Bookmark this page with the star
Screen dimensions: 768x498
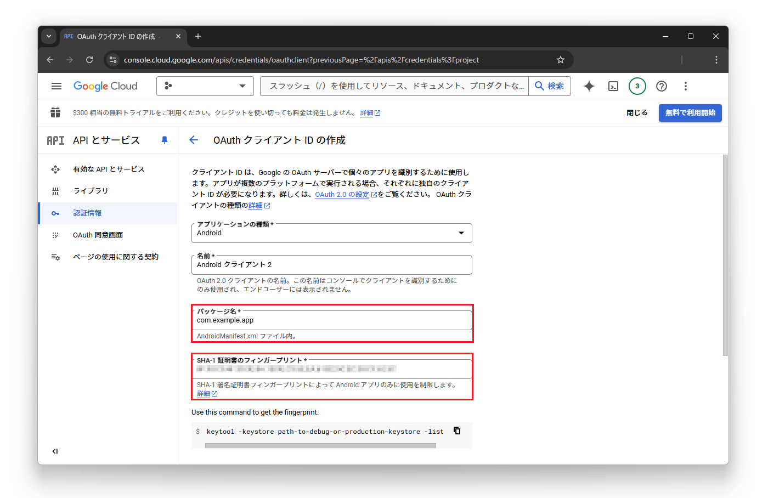coord(561,60)
